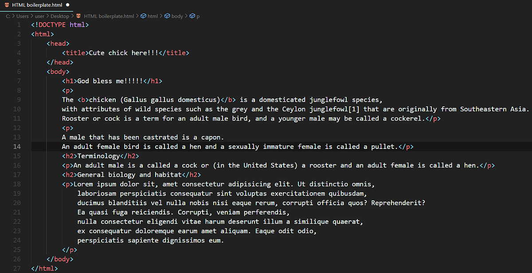The height and width of the screenshot is (273, 532).
Task: Click line number 14 in the gutter
Action: pos(17,146)
